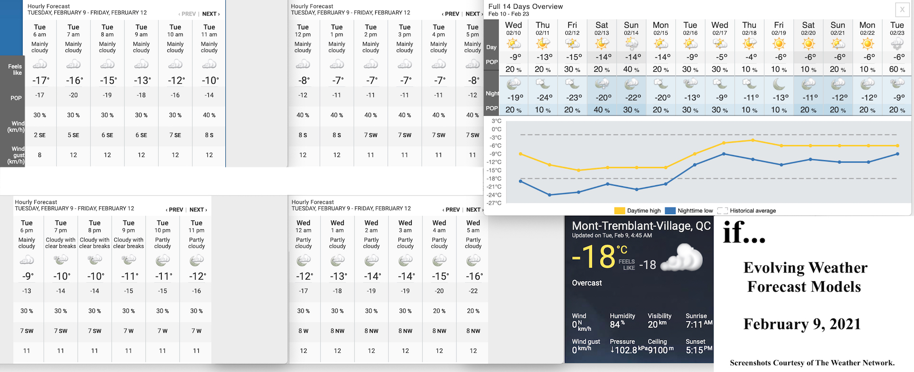Click PREV in the Tue 6 pm–11 pm panel
The width and height of the screenshot is (914, 372).
click(x=174, y=210)
